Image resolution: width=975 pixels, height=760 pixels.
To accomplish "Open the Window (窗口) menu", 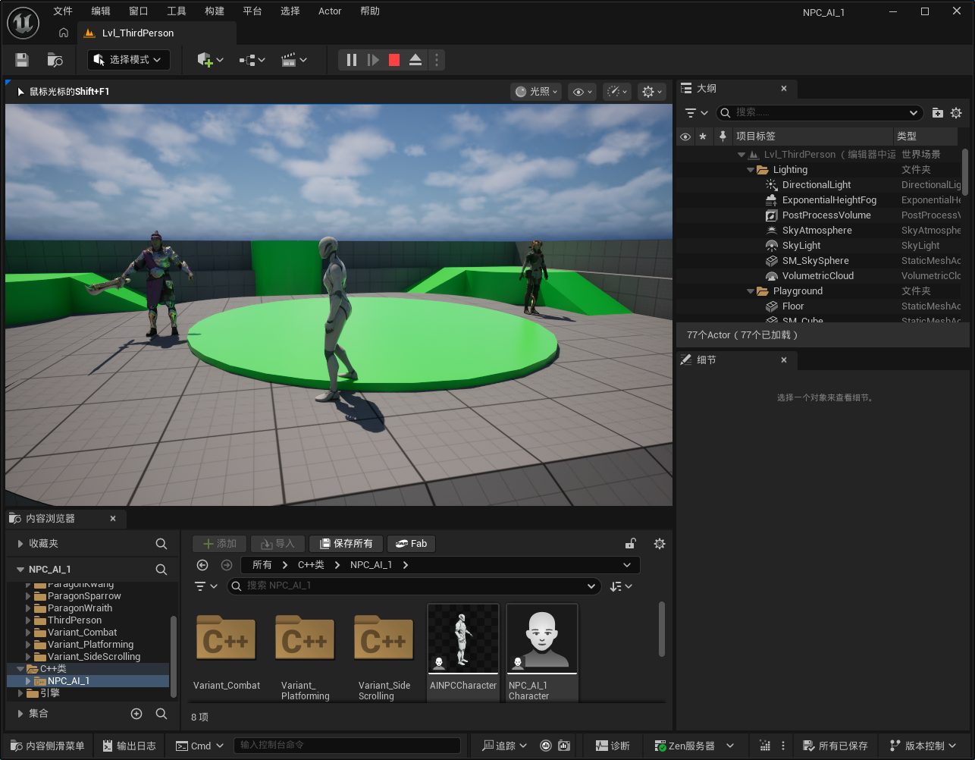I will [x=139, y=11].
